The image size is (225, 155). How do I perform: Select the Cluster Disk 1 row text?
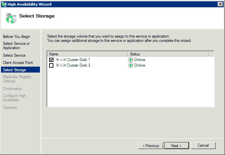[78, 59]
